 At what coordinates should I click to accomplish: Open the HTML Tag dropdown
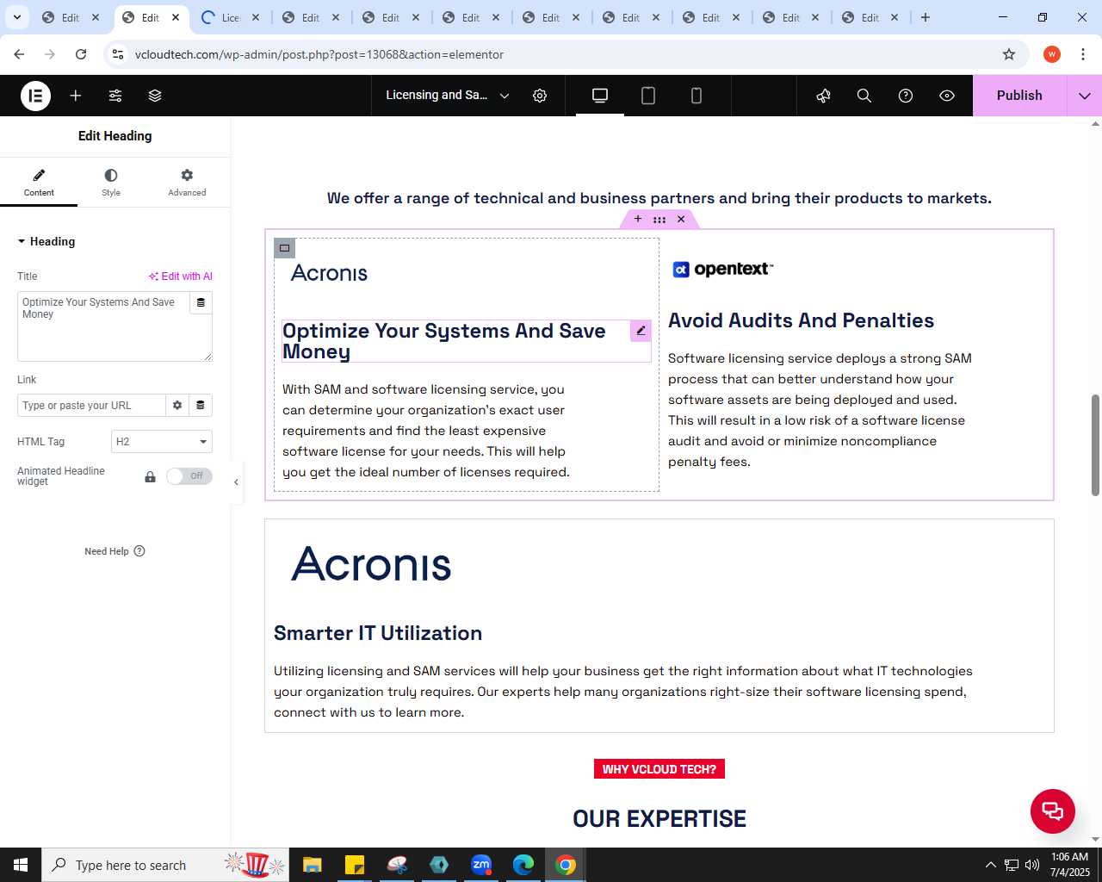coord(162,442)
